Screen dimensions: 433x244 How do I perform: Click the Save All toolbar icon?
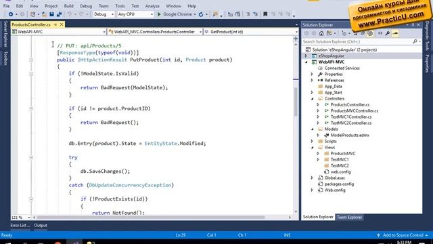click(59, 14)
